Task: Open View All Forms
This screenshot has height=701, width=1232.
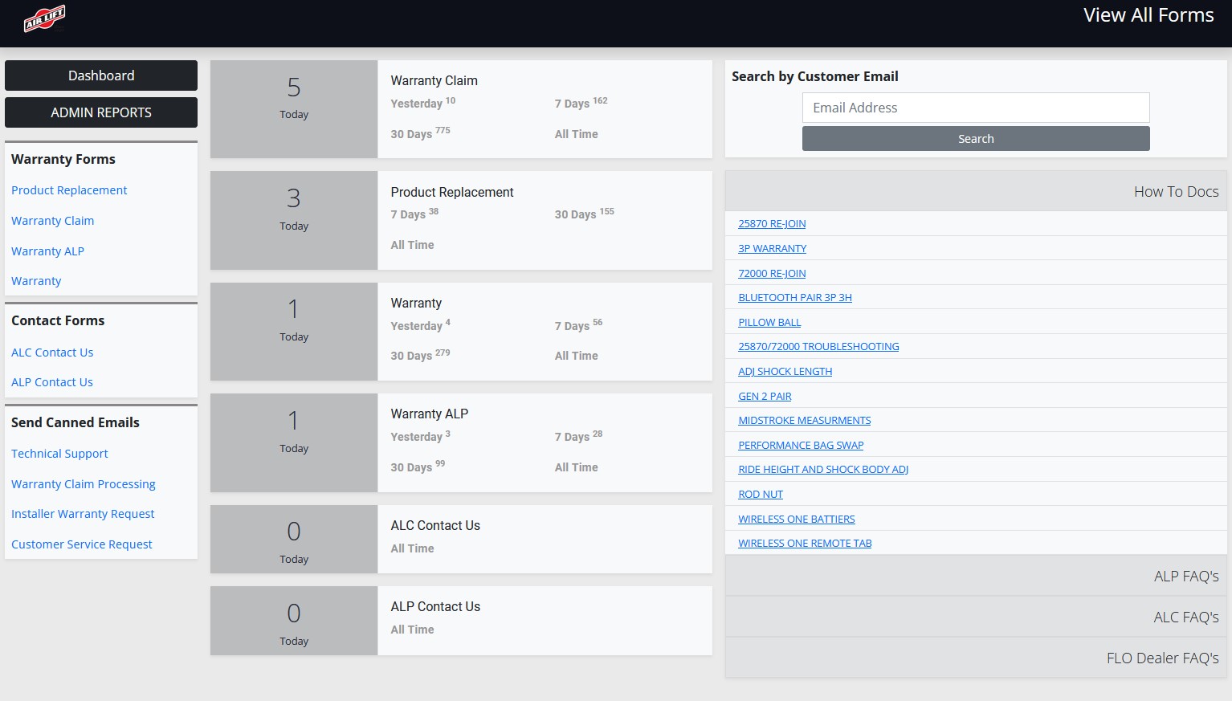Action: [1148, 15]
